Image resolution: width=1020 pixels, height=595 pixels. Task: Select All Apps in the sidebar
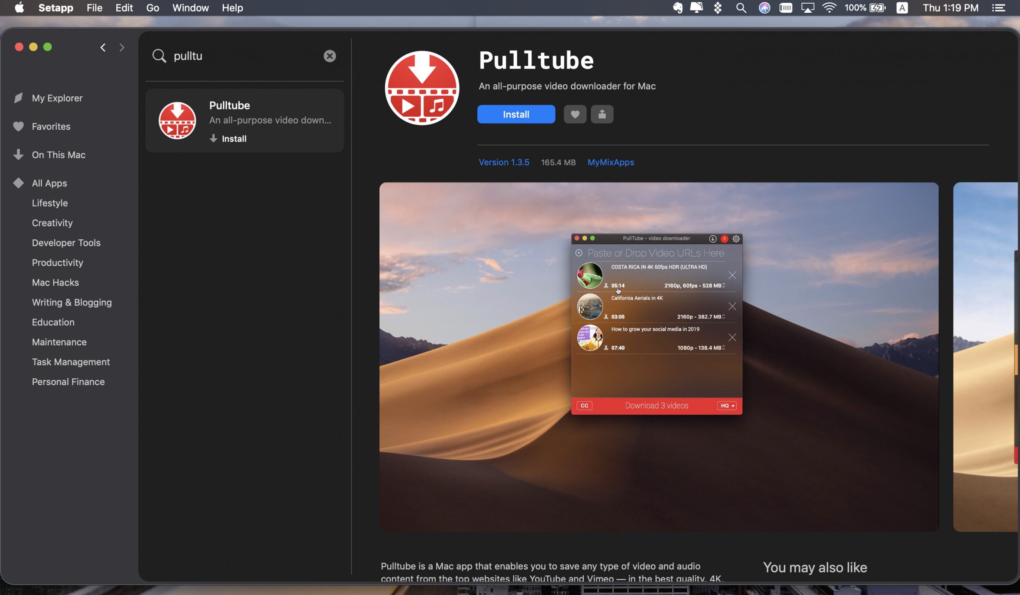pos(49,183)
